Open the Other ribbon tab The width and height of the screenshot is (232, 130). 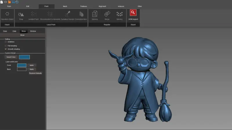tap(140, 6)
